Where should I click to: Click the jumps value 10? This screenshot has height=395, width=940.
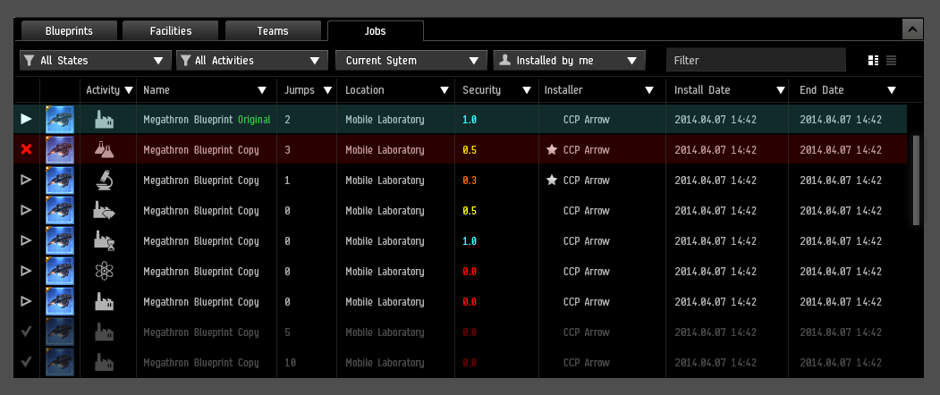tap(290, 363)
